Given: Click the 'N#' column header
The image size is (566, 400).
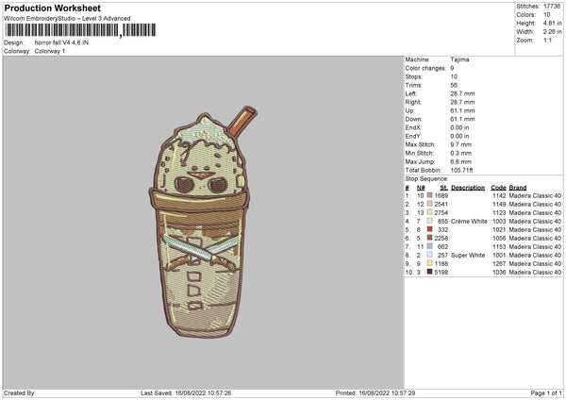Looking at the screenshot, I should coord(421,188).
